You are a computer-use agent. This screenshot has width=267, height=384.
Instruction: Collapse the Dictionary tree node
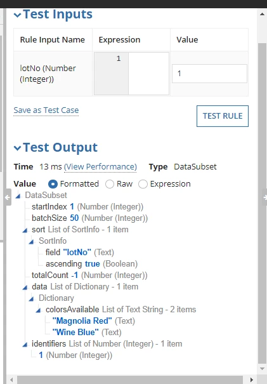pos(32,299)
